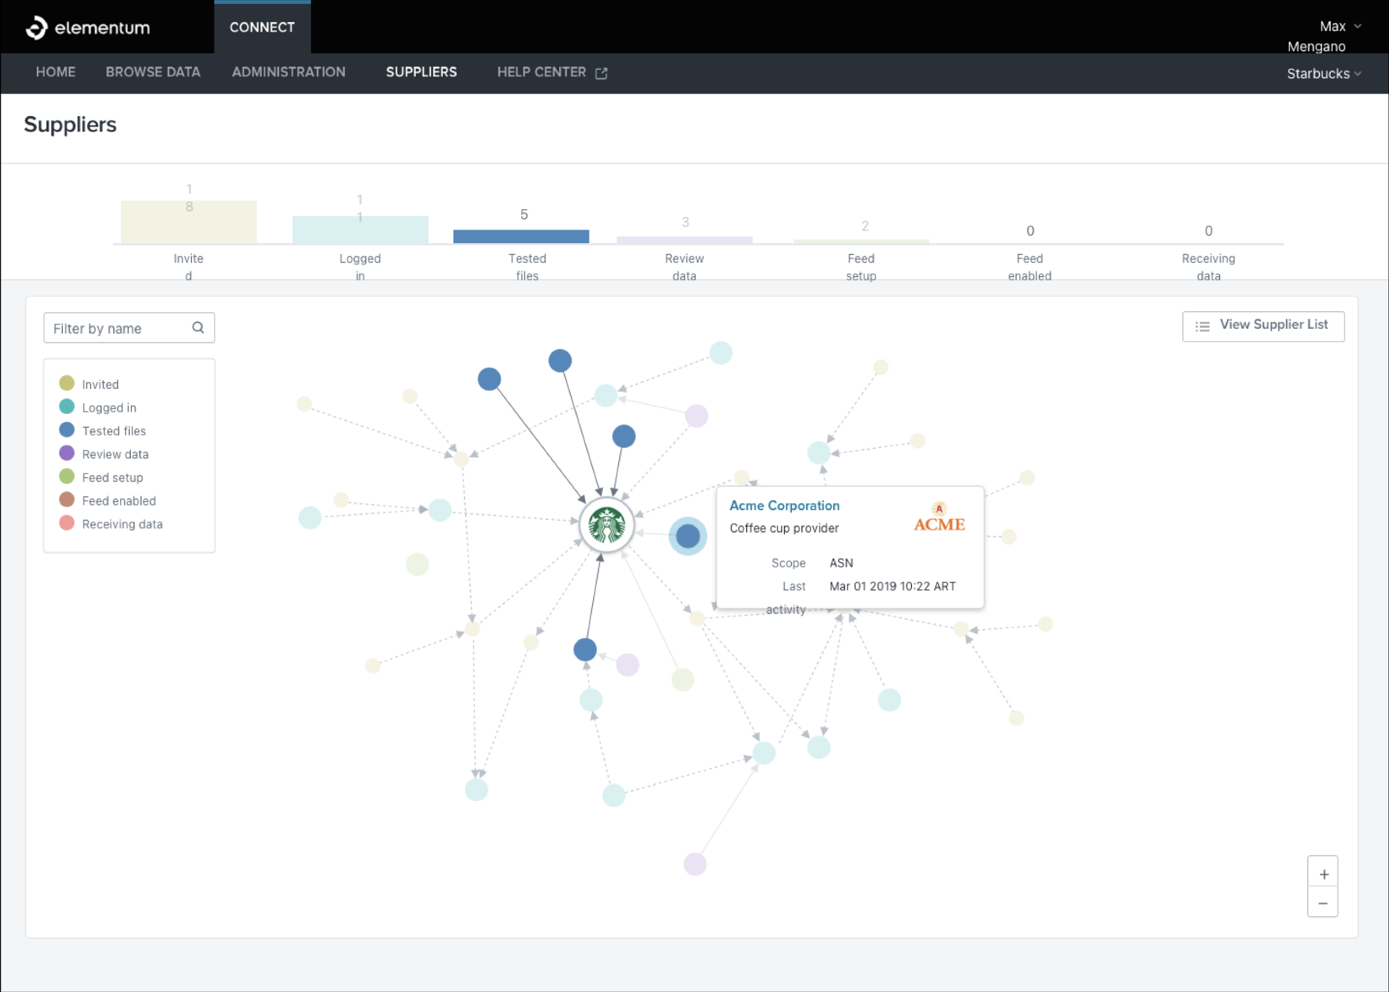Click the View Supplier List button

[x=1263, y=326]
